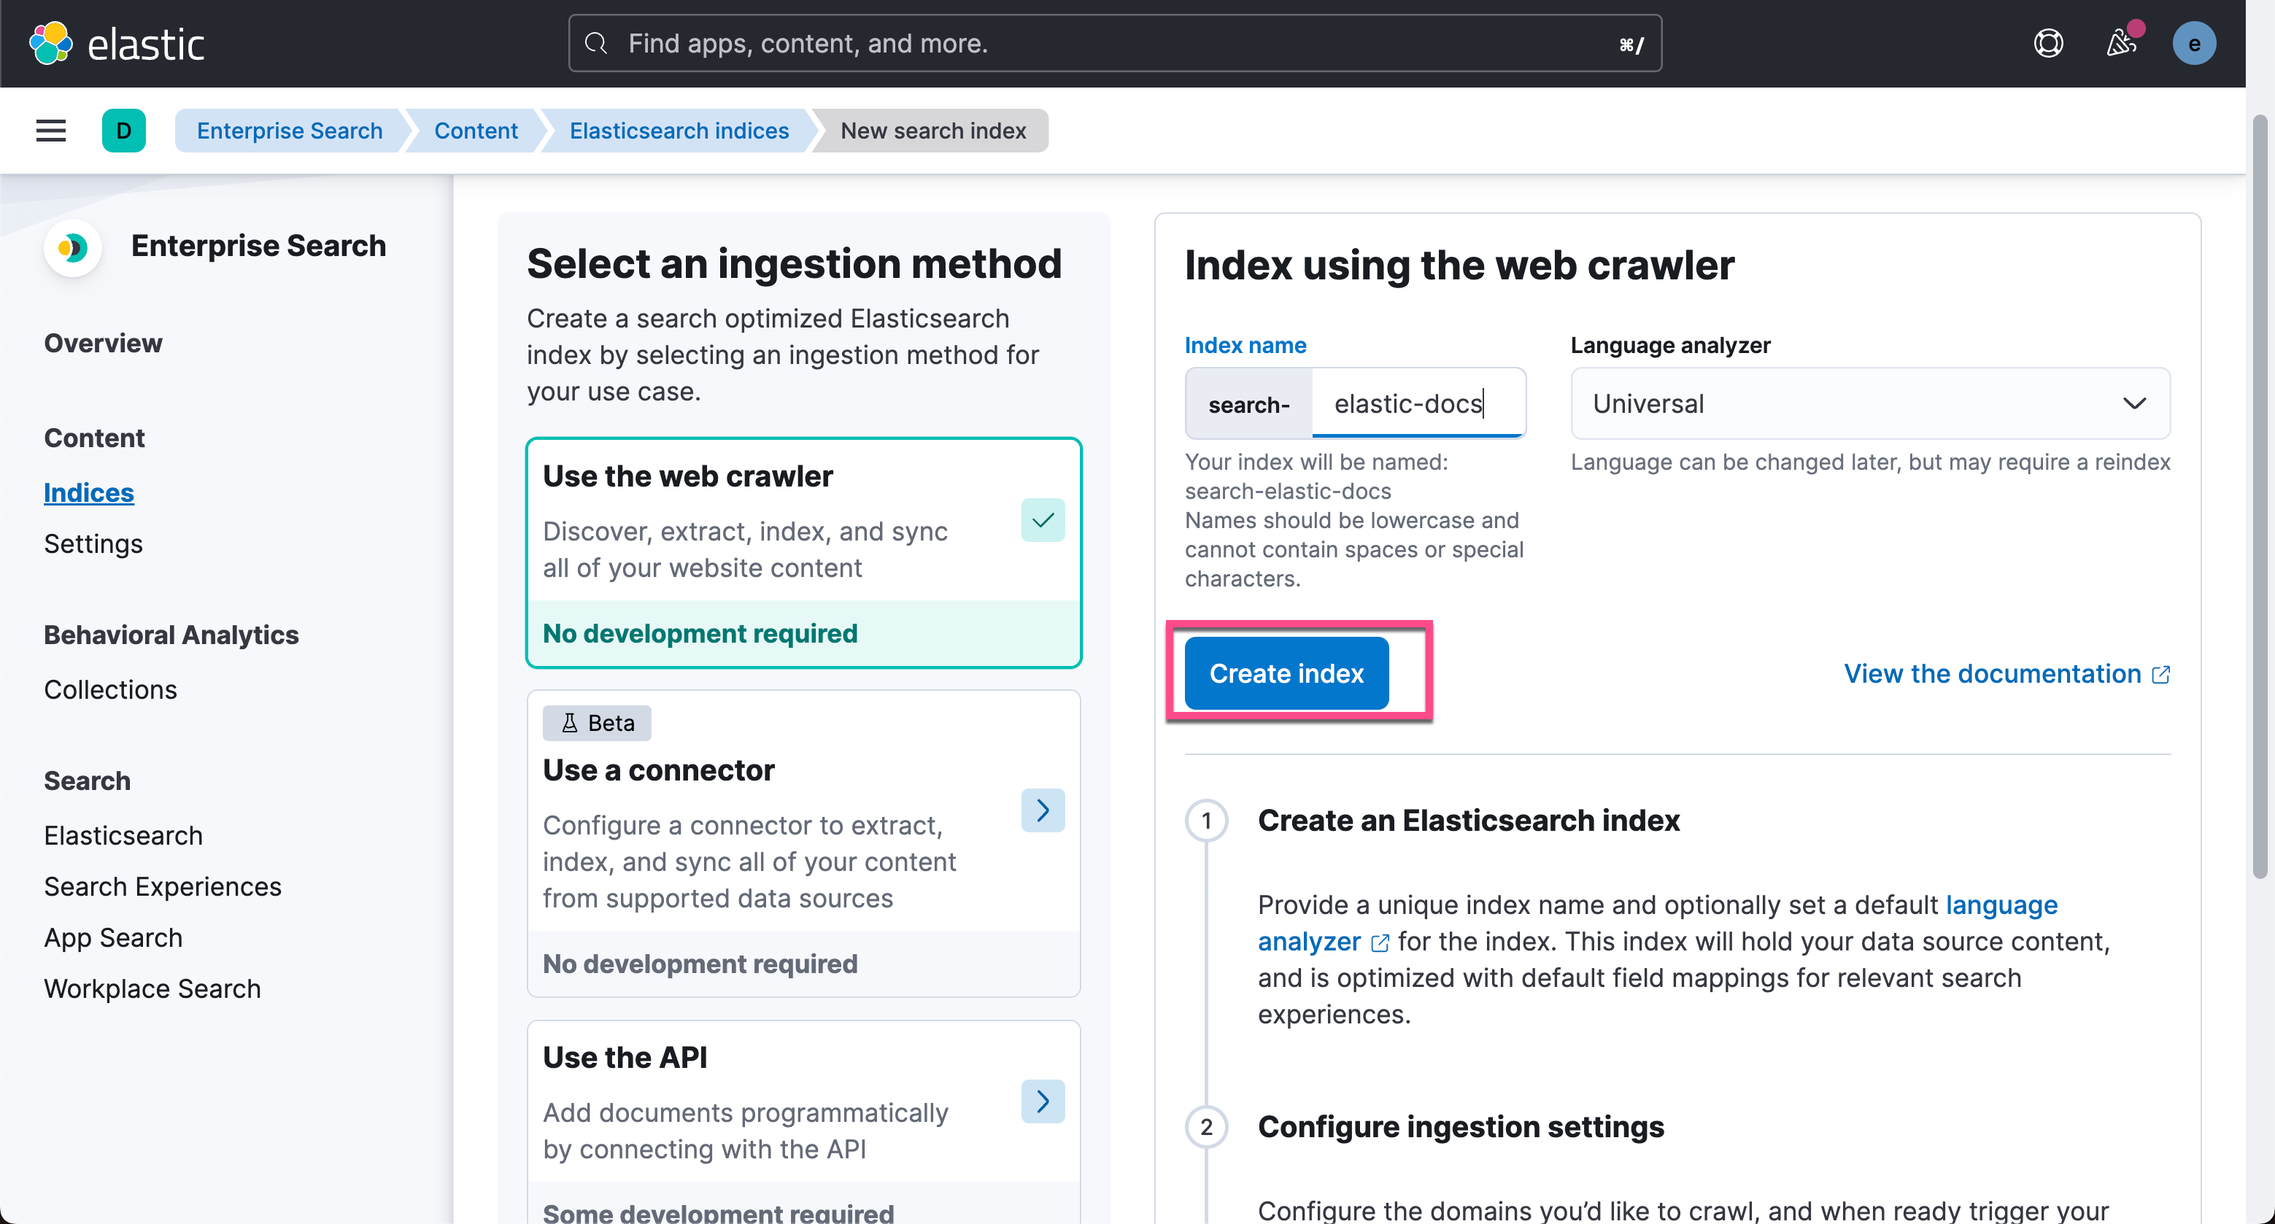Click the Create an Elasticsearch index heading
The image size is (2275, 1224).
[1468, 821]
